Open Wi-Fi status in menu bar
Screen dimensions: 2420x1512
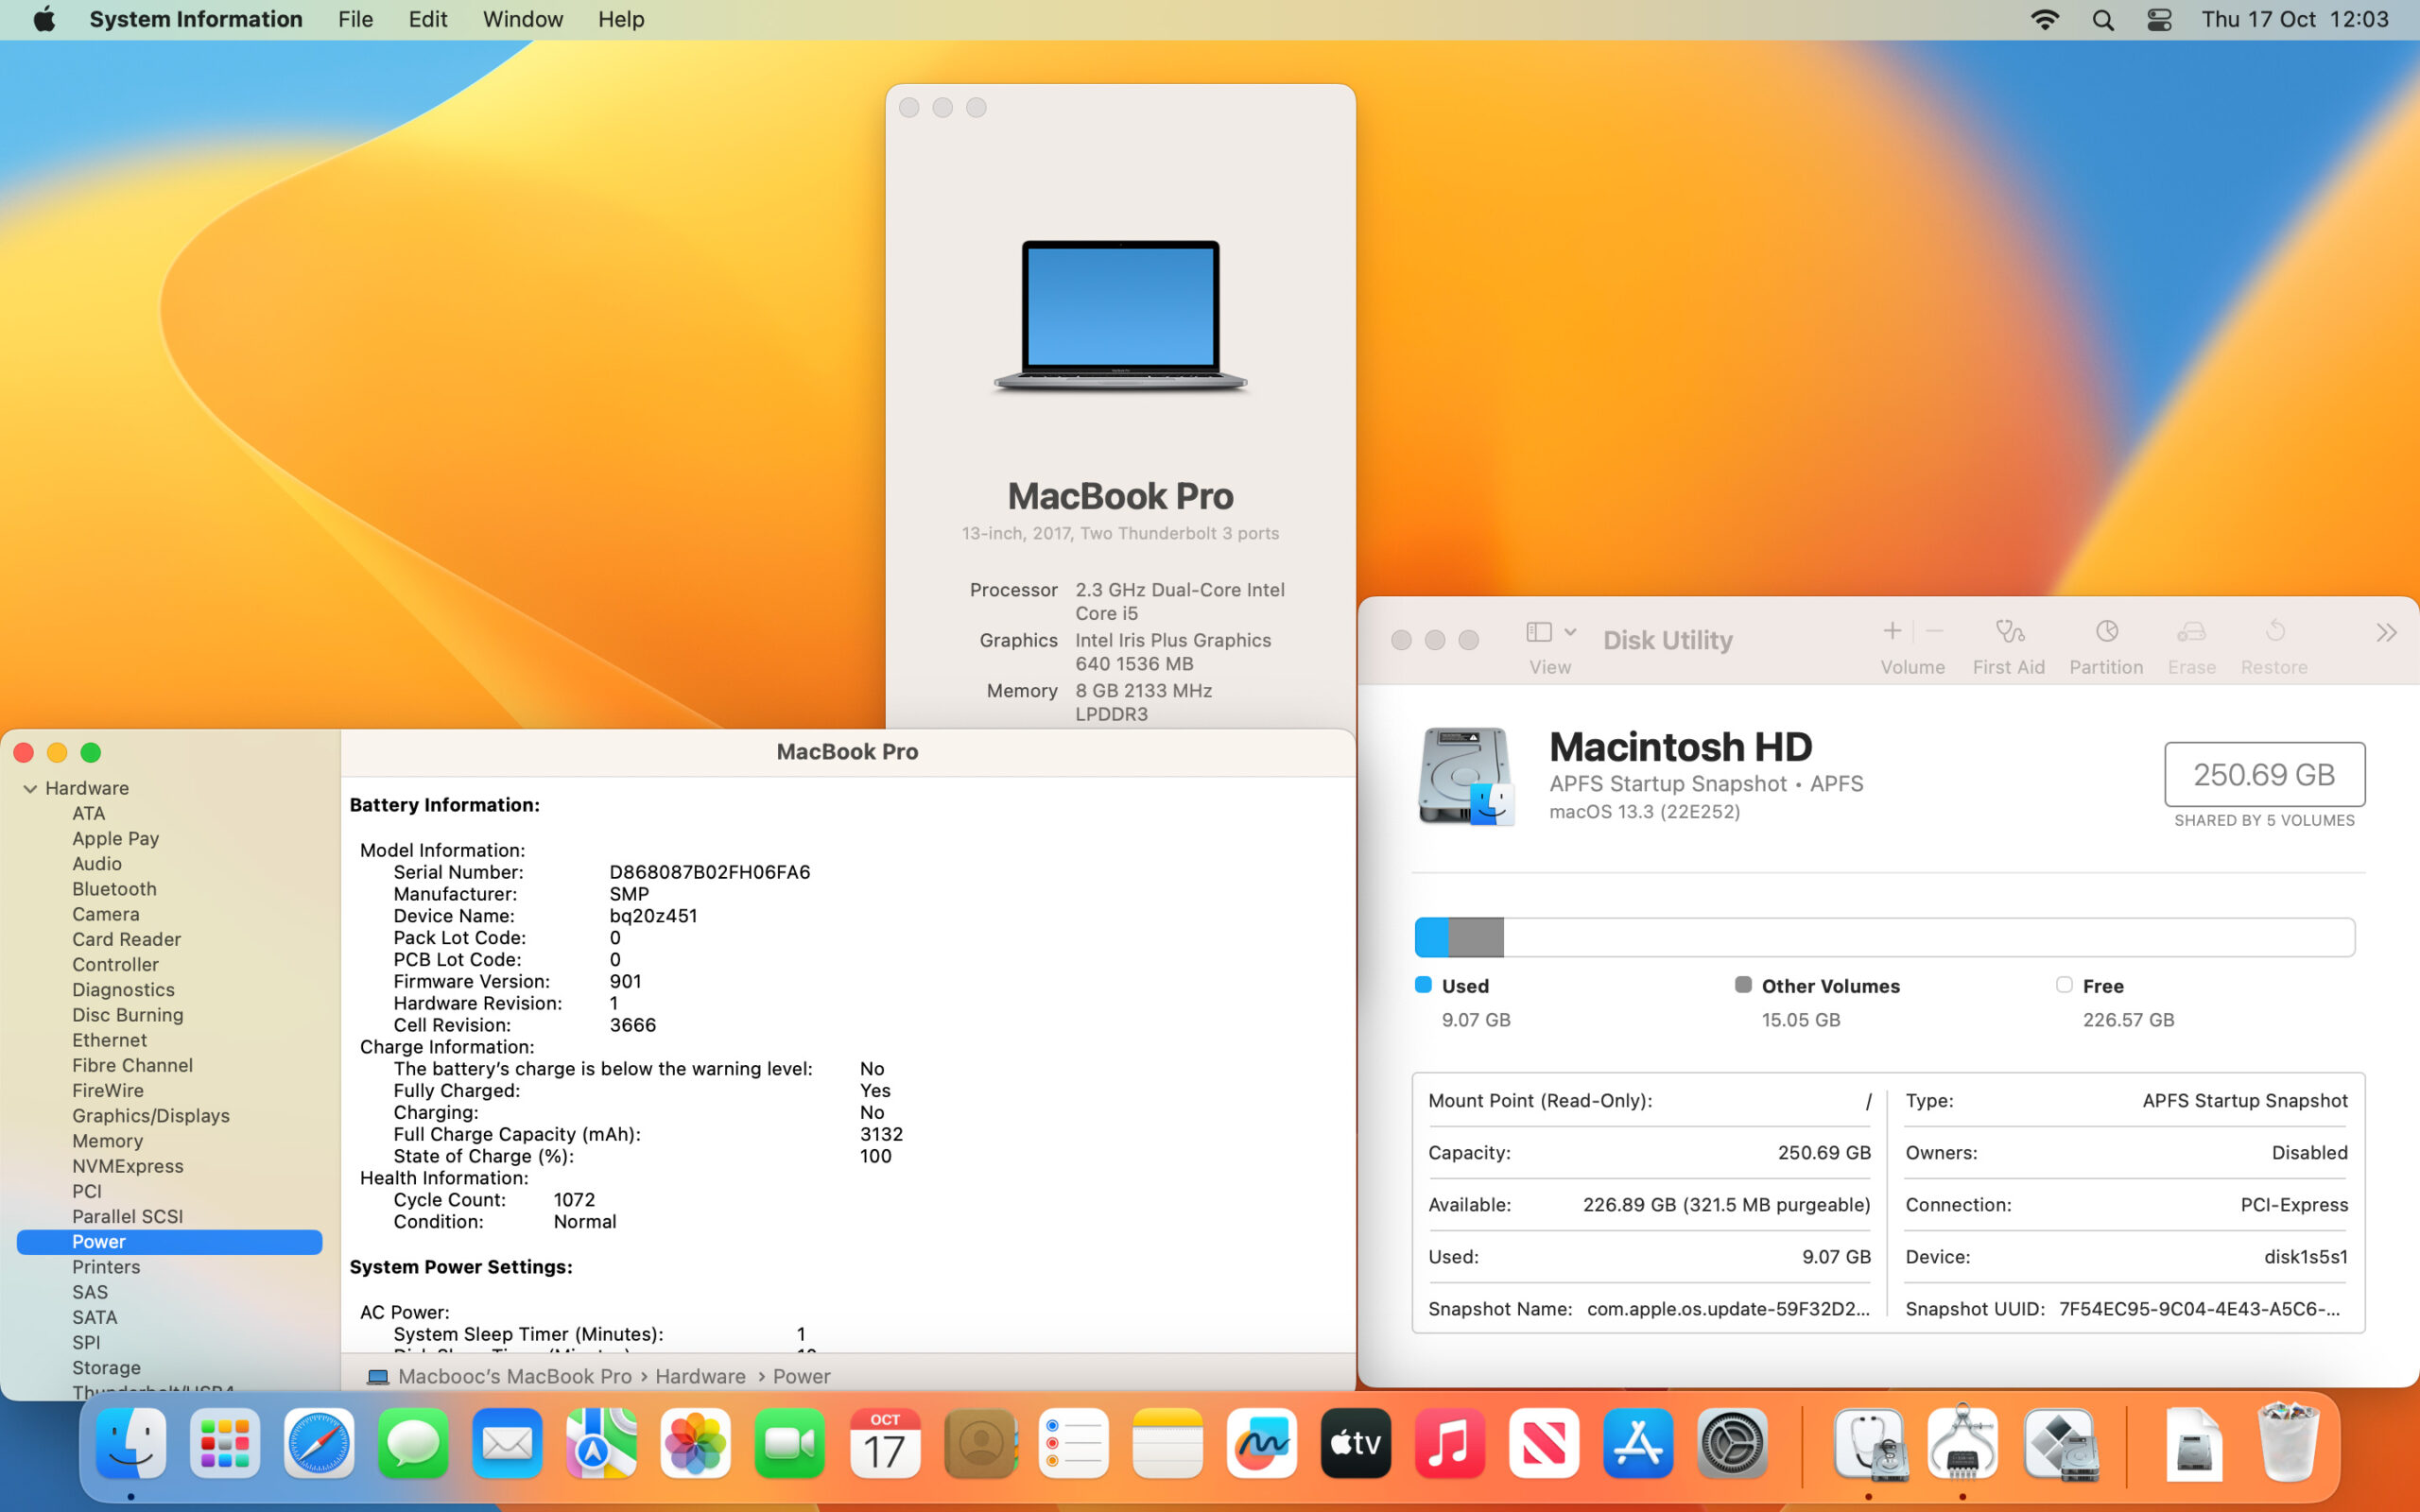click(2045, 19)
